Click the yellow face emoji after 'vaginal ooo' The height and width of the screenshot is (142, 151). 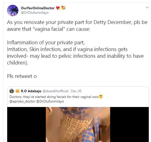(101, 96)
